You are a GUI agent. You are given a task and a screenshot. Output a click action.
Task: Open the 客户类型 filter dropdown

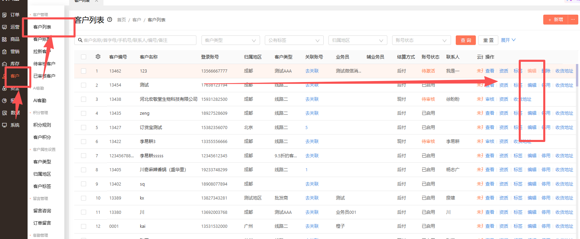click(230, 40)
